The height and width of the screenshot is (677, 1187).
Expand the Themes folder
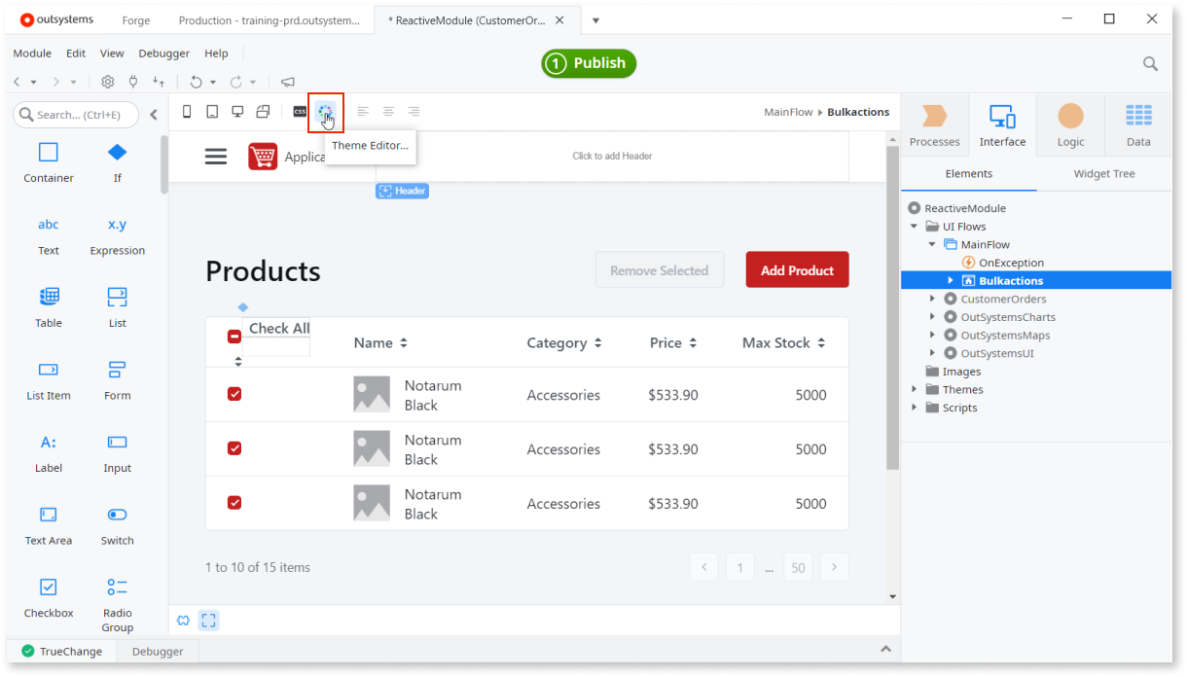(x=914, y=390)
